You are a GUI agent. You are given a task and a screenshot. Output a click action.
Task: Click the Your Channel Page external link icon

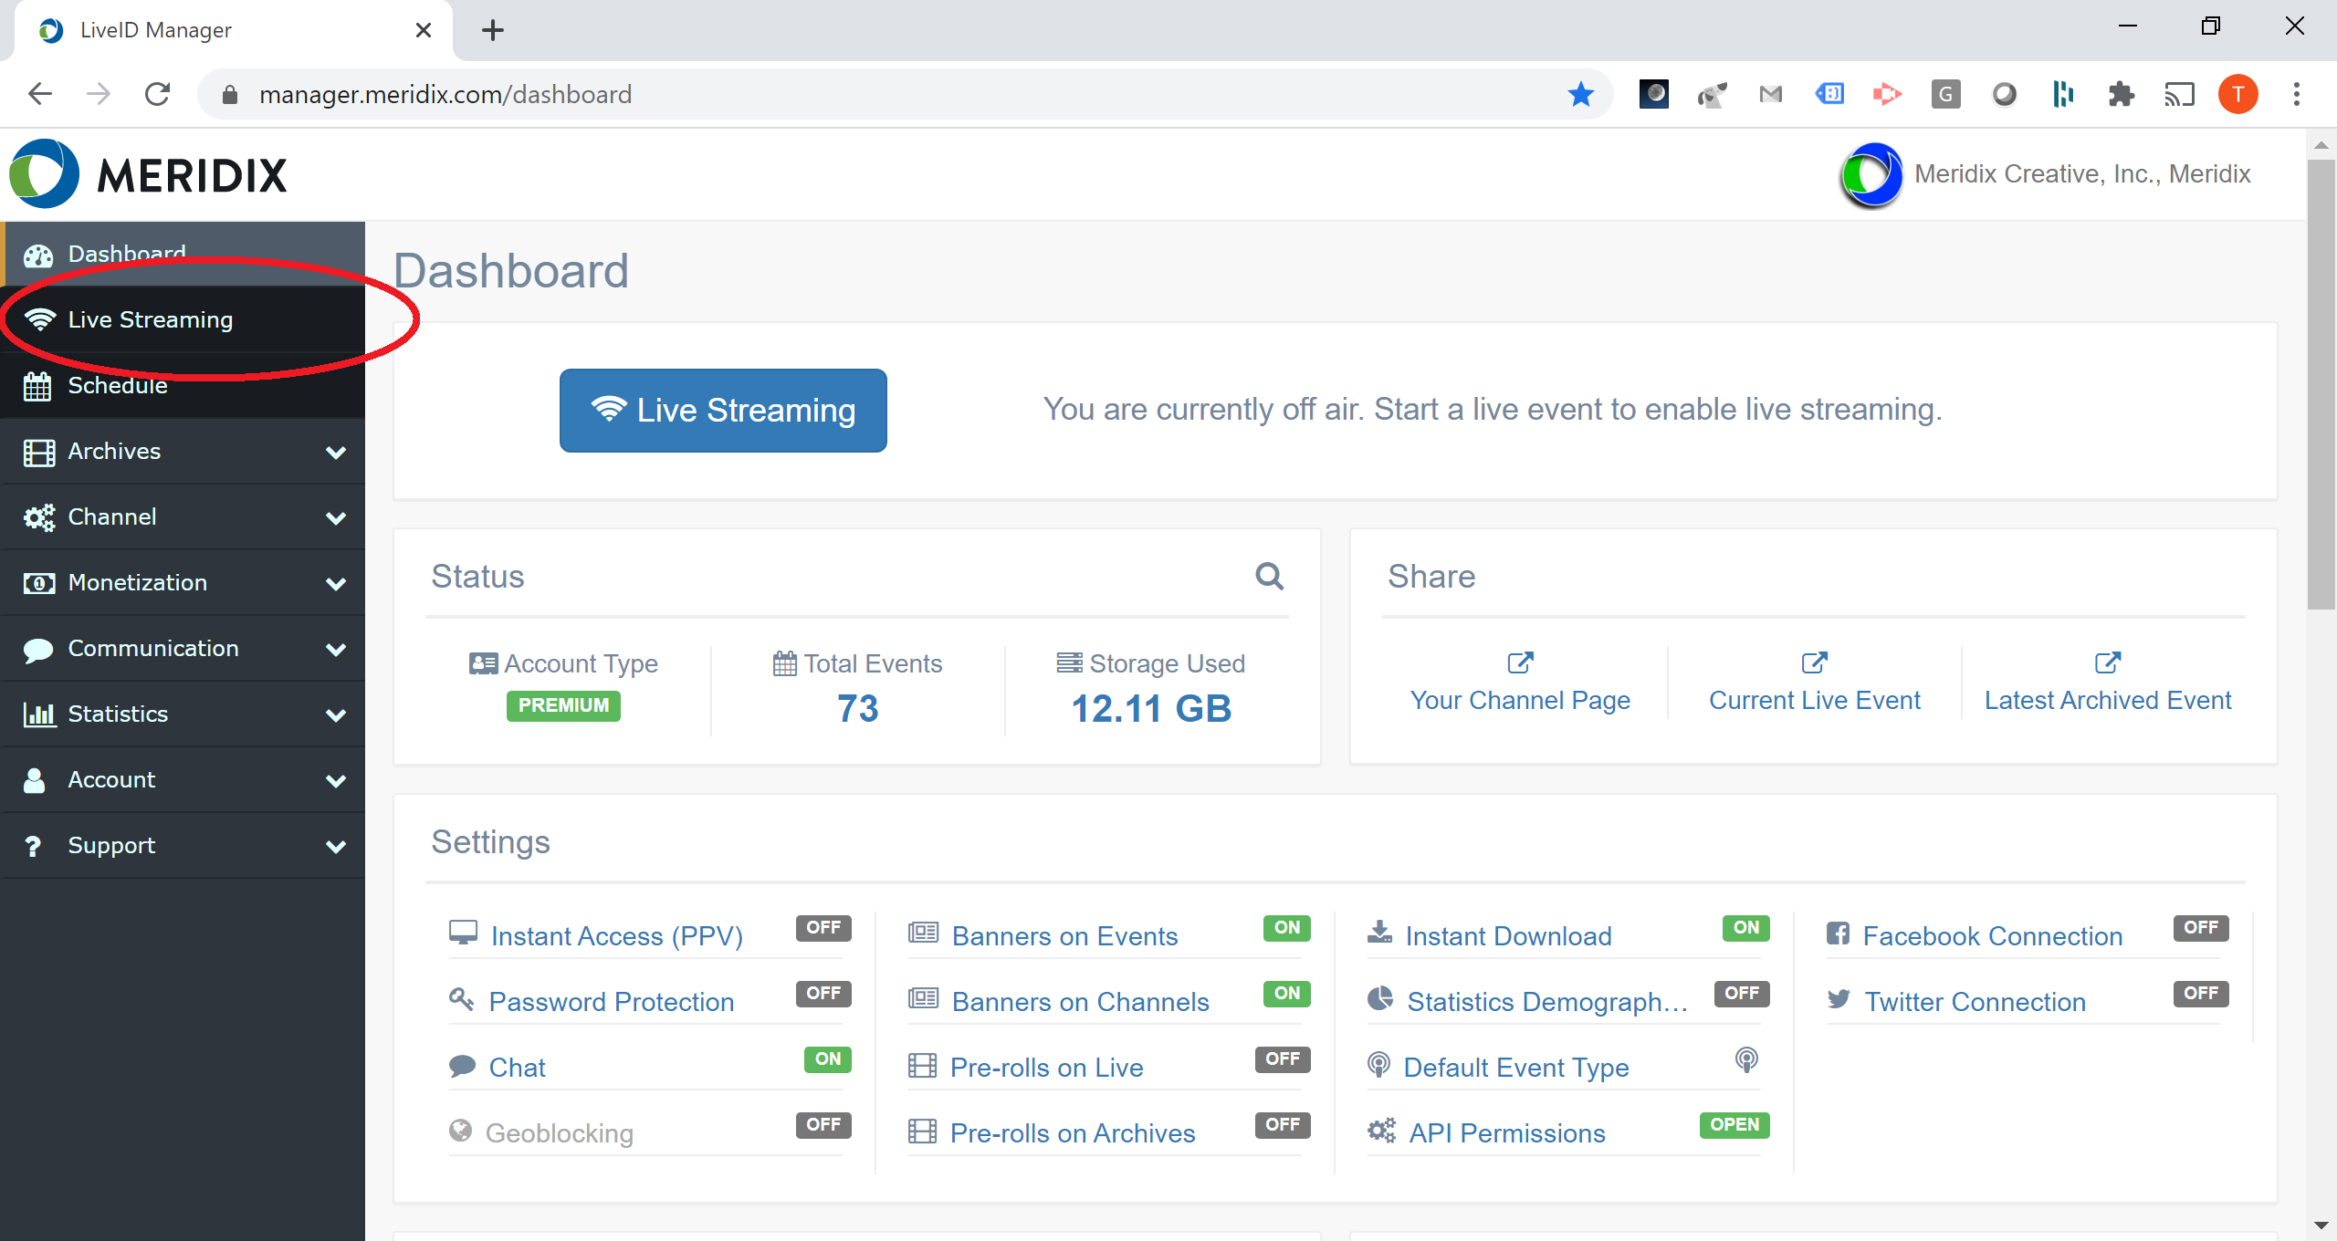(x=1520, y=662)
